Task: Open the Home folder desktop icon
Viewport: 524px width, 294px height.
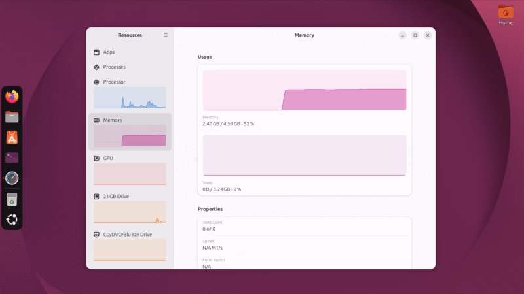Action: click(x=506, y=15)
